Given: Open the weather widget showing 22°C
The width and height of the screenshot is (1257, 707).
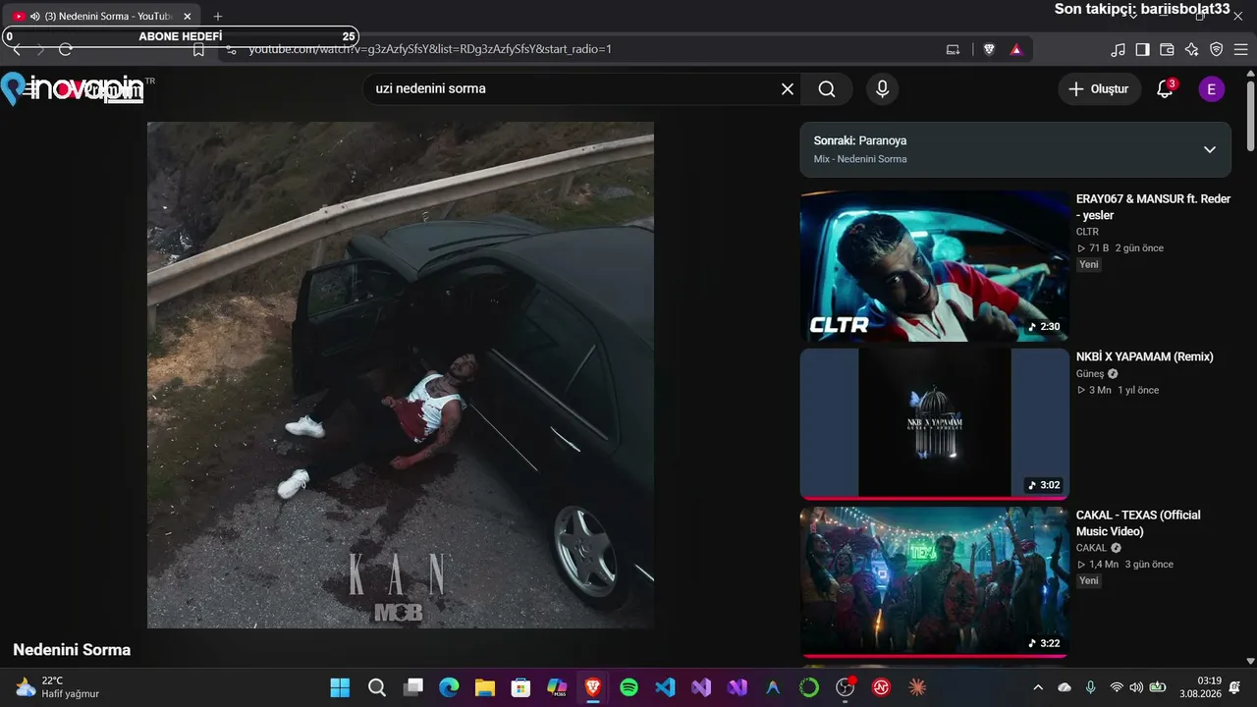Looking at the screenshot, I should pyautogui.click(x=59, y=687).
